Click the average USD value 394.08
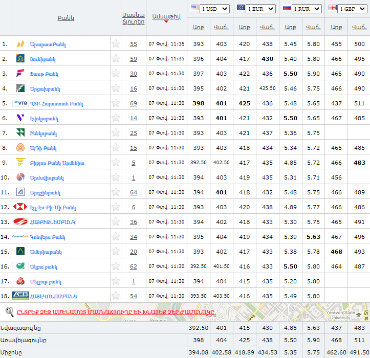This screenshot has width=370, height=358. pos(199,352)
